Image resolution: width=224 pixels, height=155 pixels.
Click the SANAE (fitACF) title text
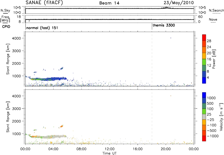click(44, 3)
